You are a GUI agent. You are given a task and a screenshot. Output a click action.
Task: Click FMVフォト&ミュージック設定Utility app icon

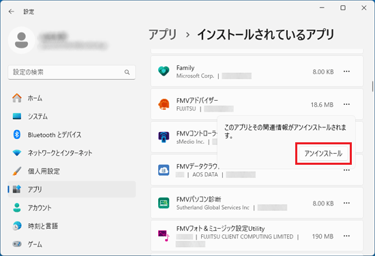164,236
